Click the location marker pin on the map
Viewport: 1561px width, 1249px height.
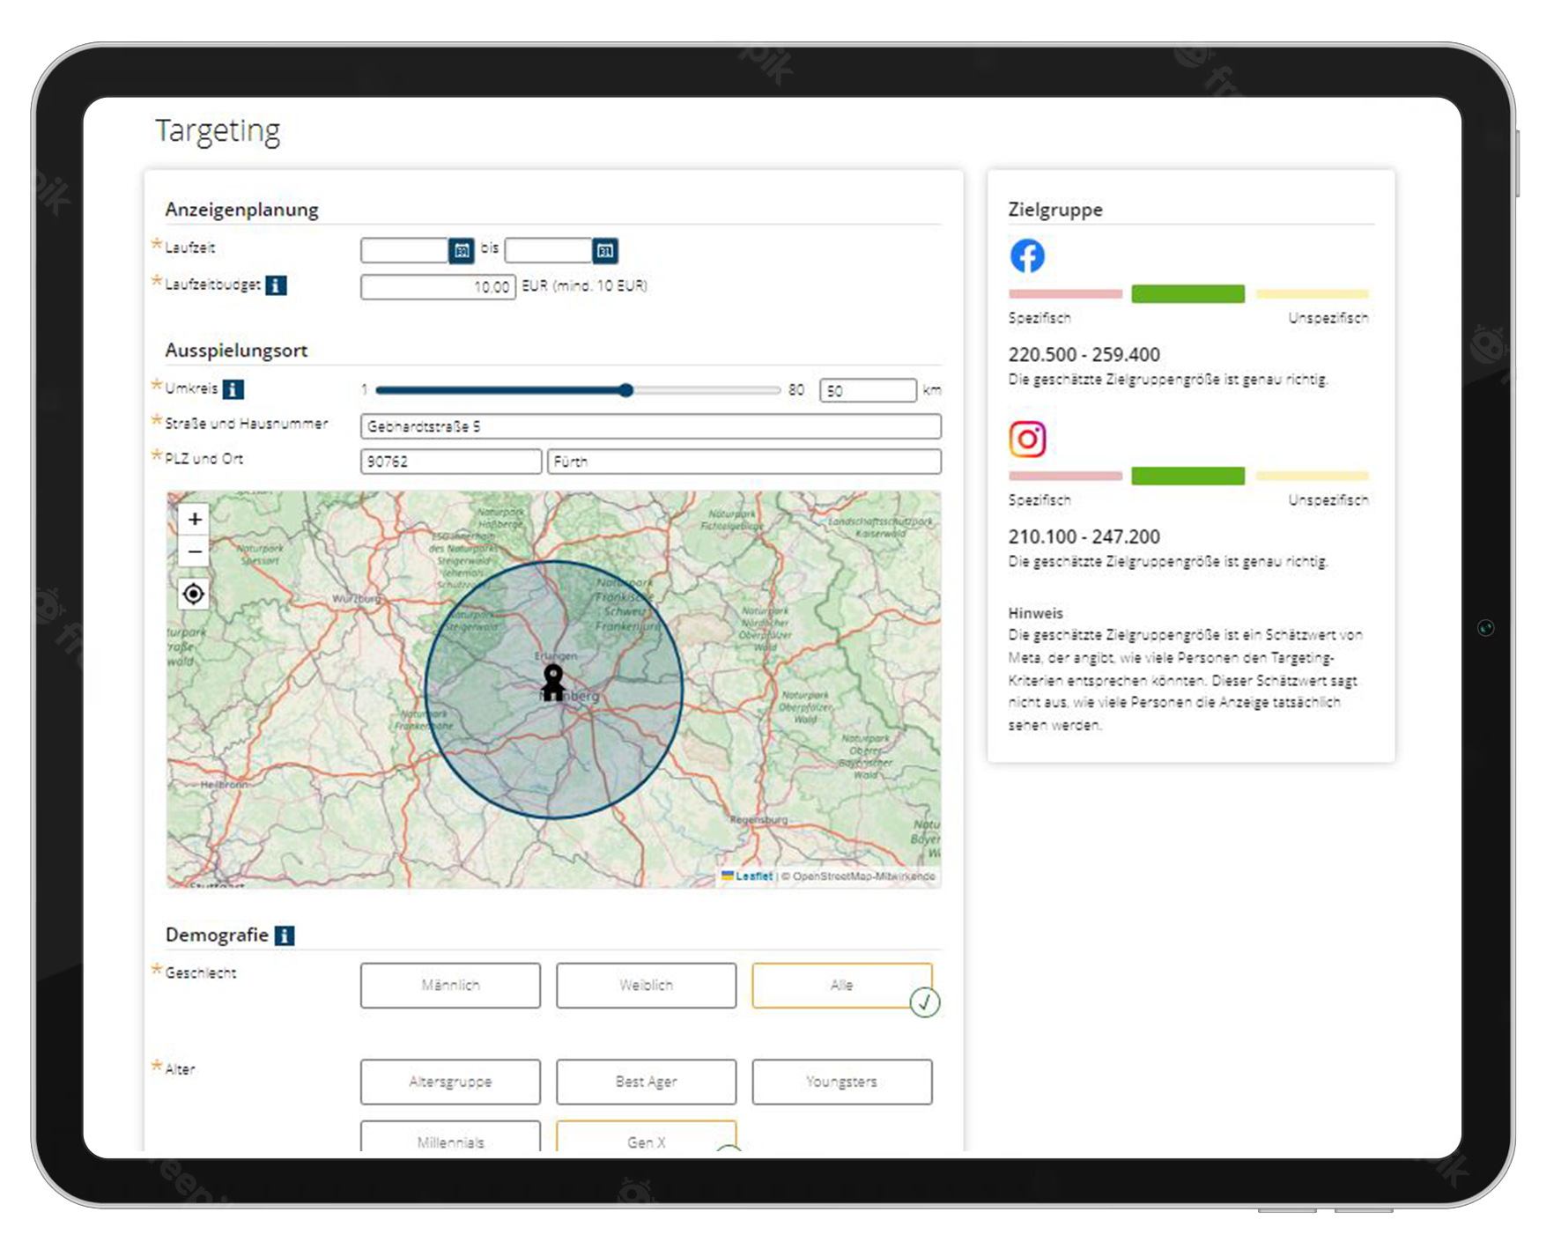click(x=553, y=683)
